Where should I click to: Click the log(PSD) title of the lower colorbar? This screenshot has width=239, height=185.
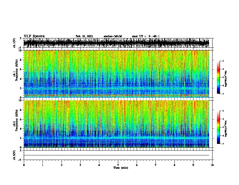point(226,128)
